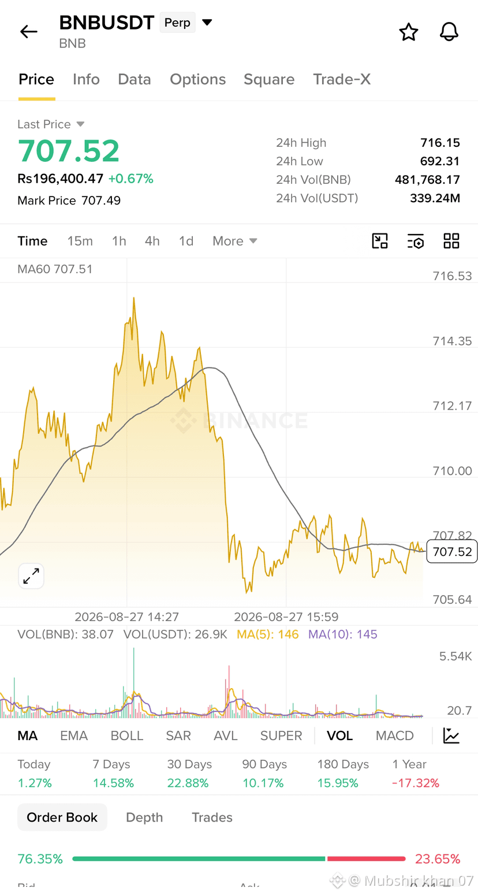The image size is (478, 895).
Task: Toggle BOLL indicator
Action: (127, 736)
